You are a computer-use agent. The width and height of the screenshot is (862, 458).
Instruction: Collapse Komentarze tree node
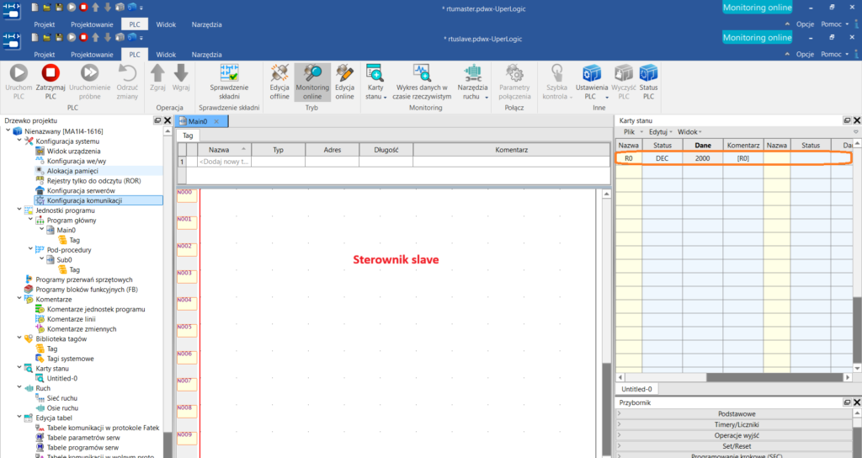click(19, 299)
